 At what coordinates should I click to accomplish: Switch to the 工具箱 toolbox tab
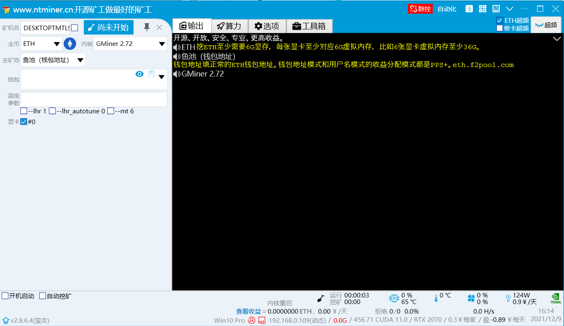tap(310, 26)
